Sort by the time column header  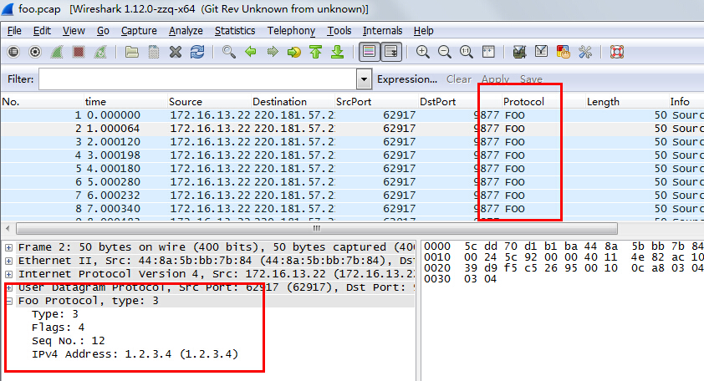pos(125,102)
